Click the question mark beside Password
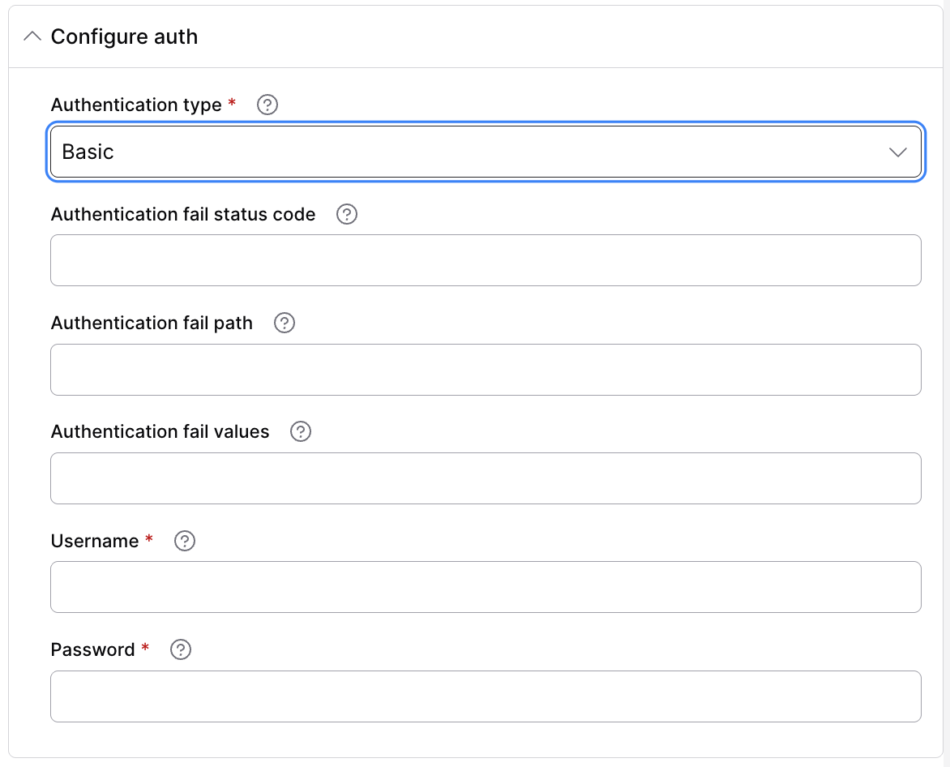This screenshot has width=950, height=767. coord(181,649)
